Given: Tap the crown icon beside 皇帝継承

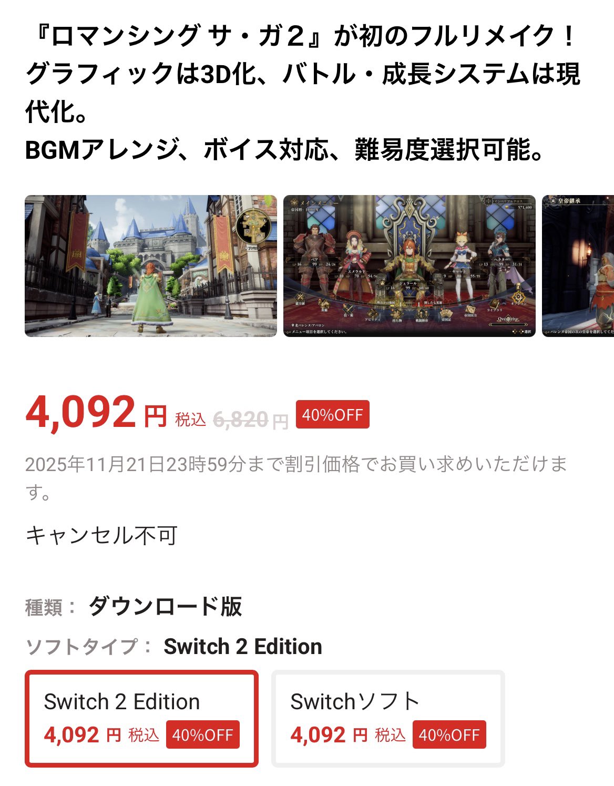Looking at the screenshot, I should [553, 200].
